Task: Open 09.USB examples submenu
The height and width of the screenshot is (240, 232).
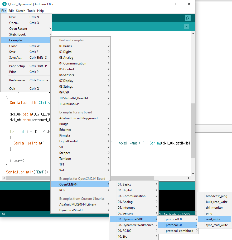Action: pos(80,92)
